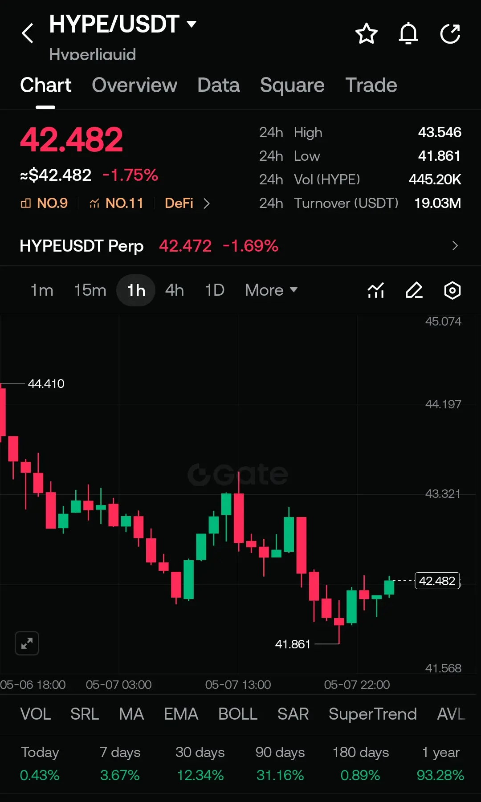Select the 1m timeframe
The height and width of the screenshot is (802, 481).
[42, 290]
